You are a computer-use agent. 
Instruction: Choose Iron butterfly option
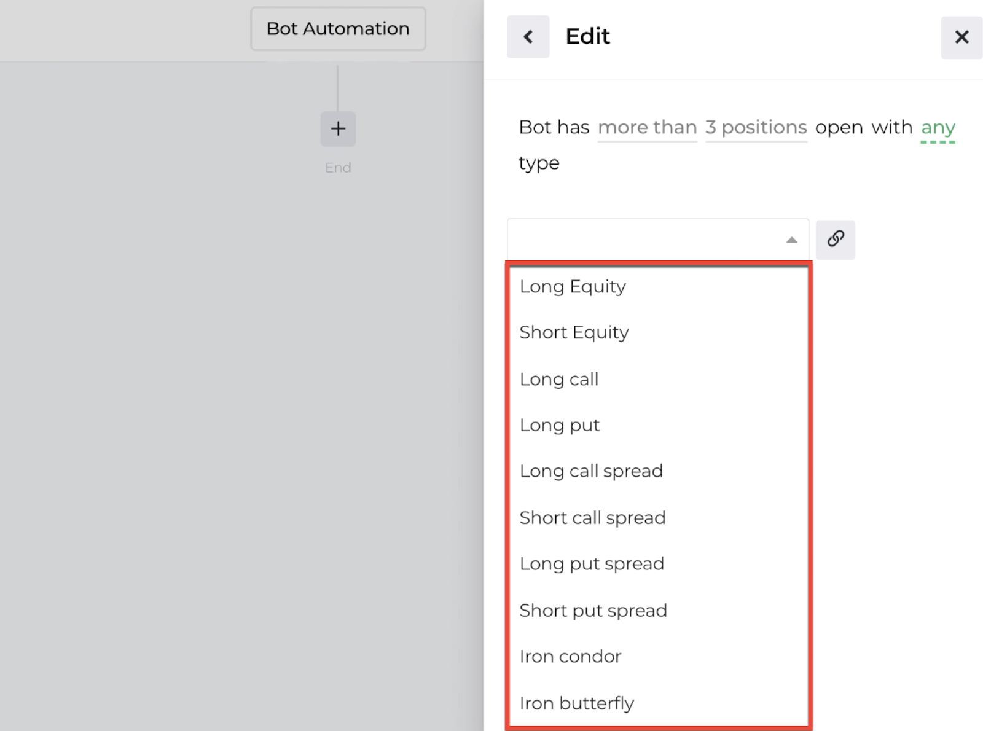click(657, 703)
